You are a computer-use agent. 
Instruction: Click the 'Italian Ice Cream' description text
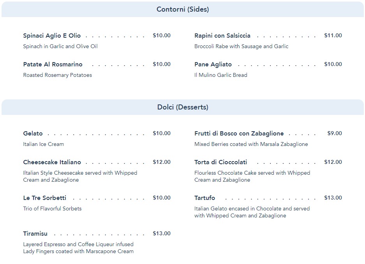click(x=43, y=144)
